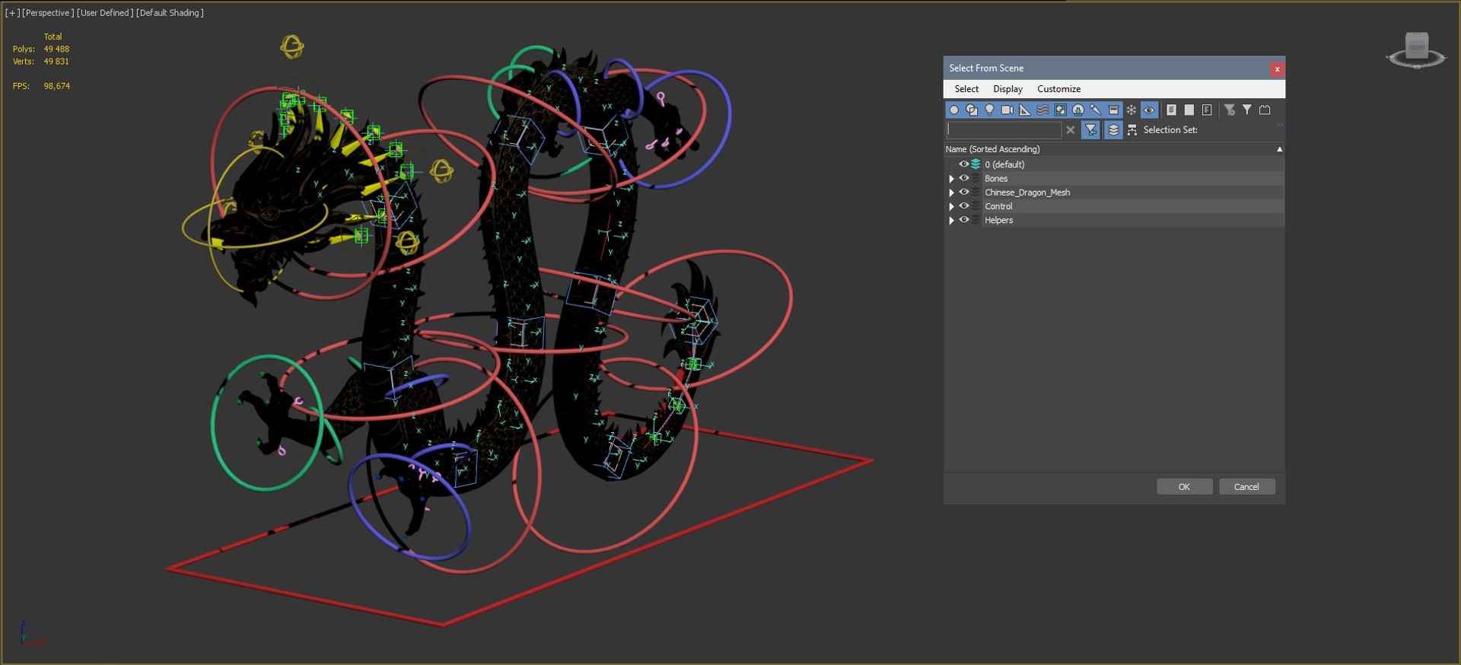The image size is (1461, 665).
Task: Expand the Control layer
Action: 951,206
